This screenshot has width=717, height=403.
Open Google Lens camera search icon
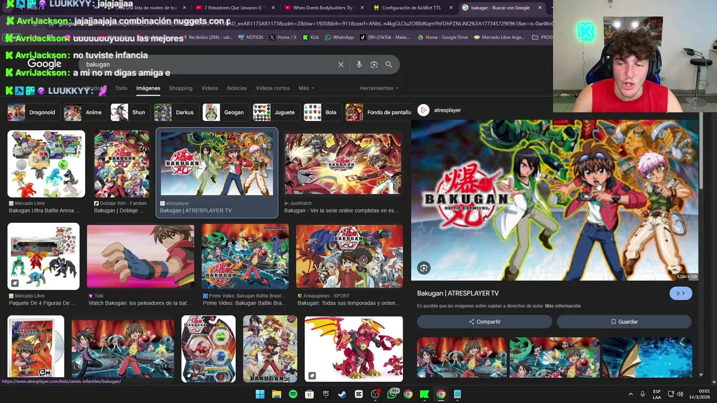pos(374,64)
